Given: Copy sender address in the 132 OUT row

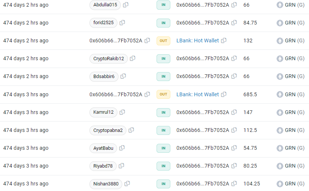Looking at the screenshot, I should pyautogui.click(x=147, y=41).
